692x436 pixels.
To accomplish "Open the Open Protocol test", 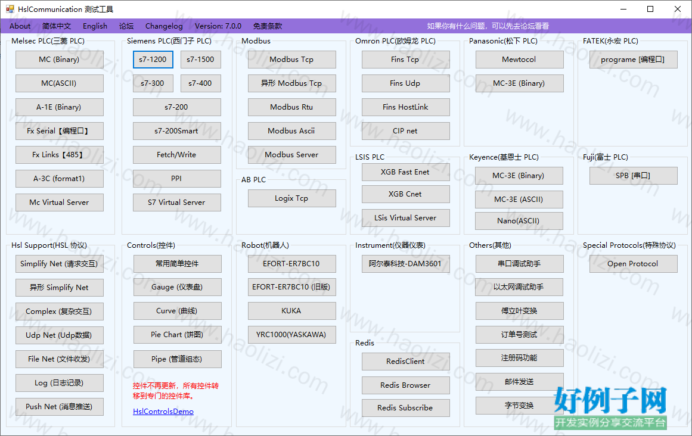I will click(634, 264).
